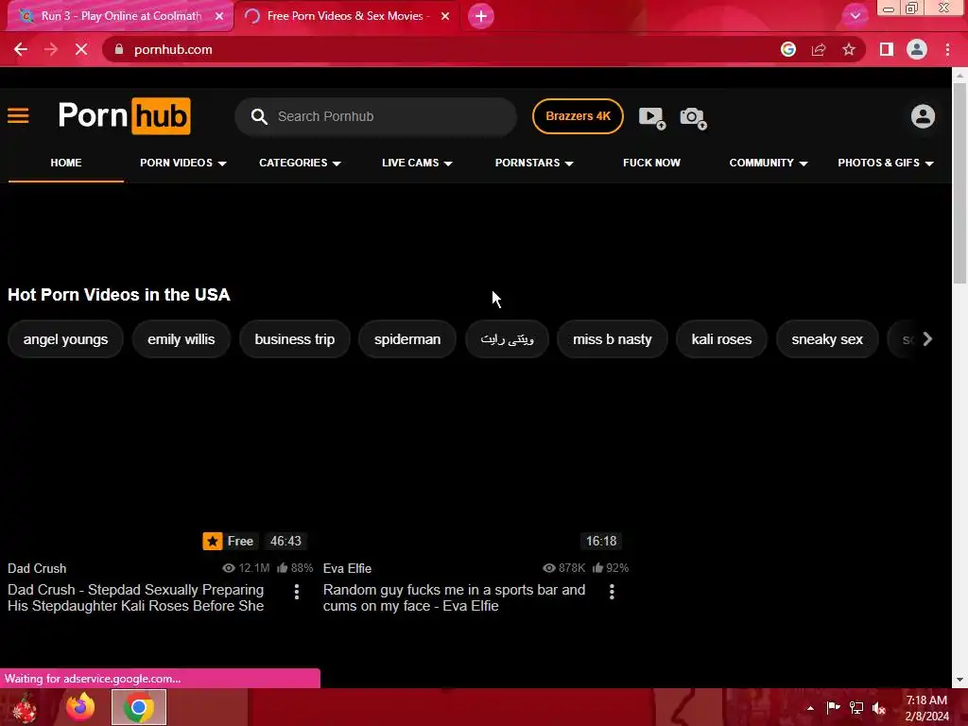Show more tags with the right chevron
This screenshot has width=968, height=726.
[927, 339]
